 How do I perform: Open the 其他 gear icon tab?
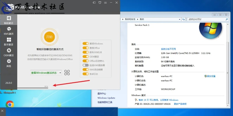click(x=9, y=63)
